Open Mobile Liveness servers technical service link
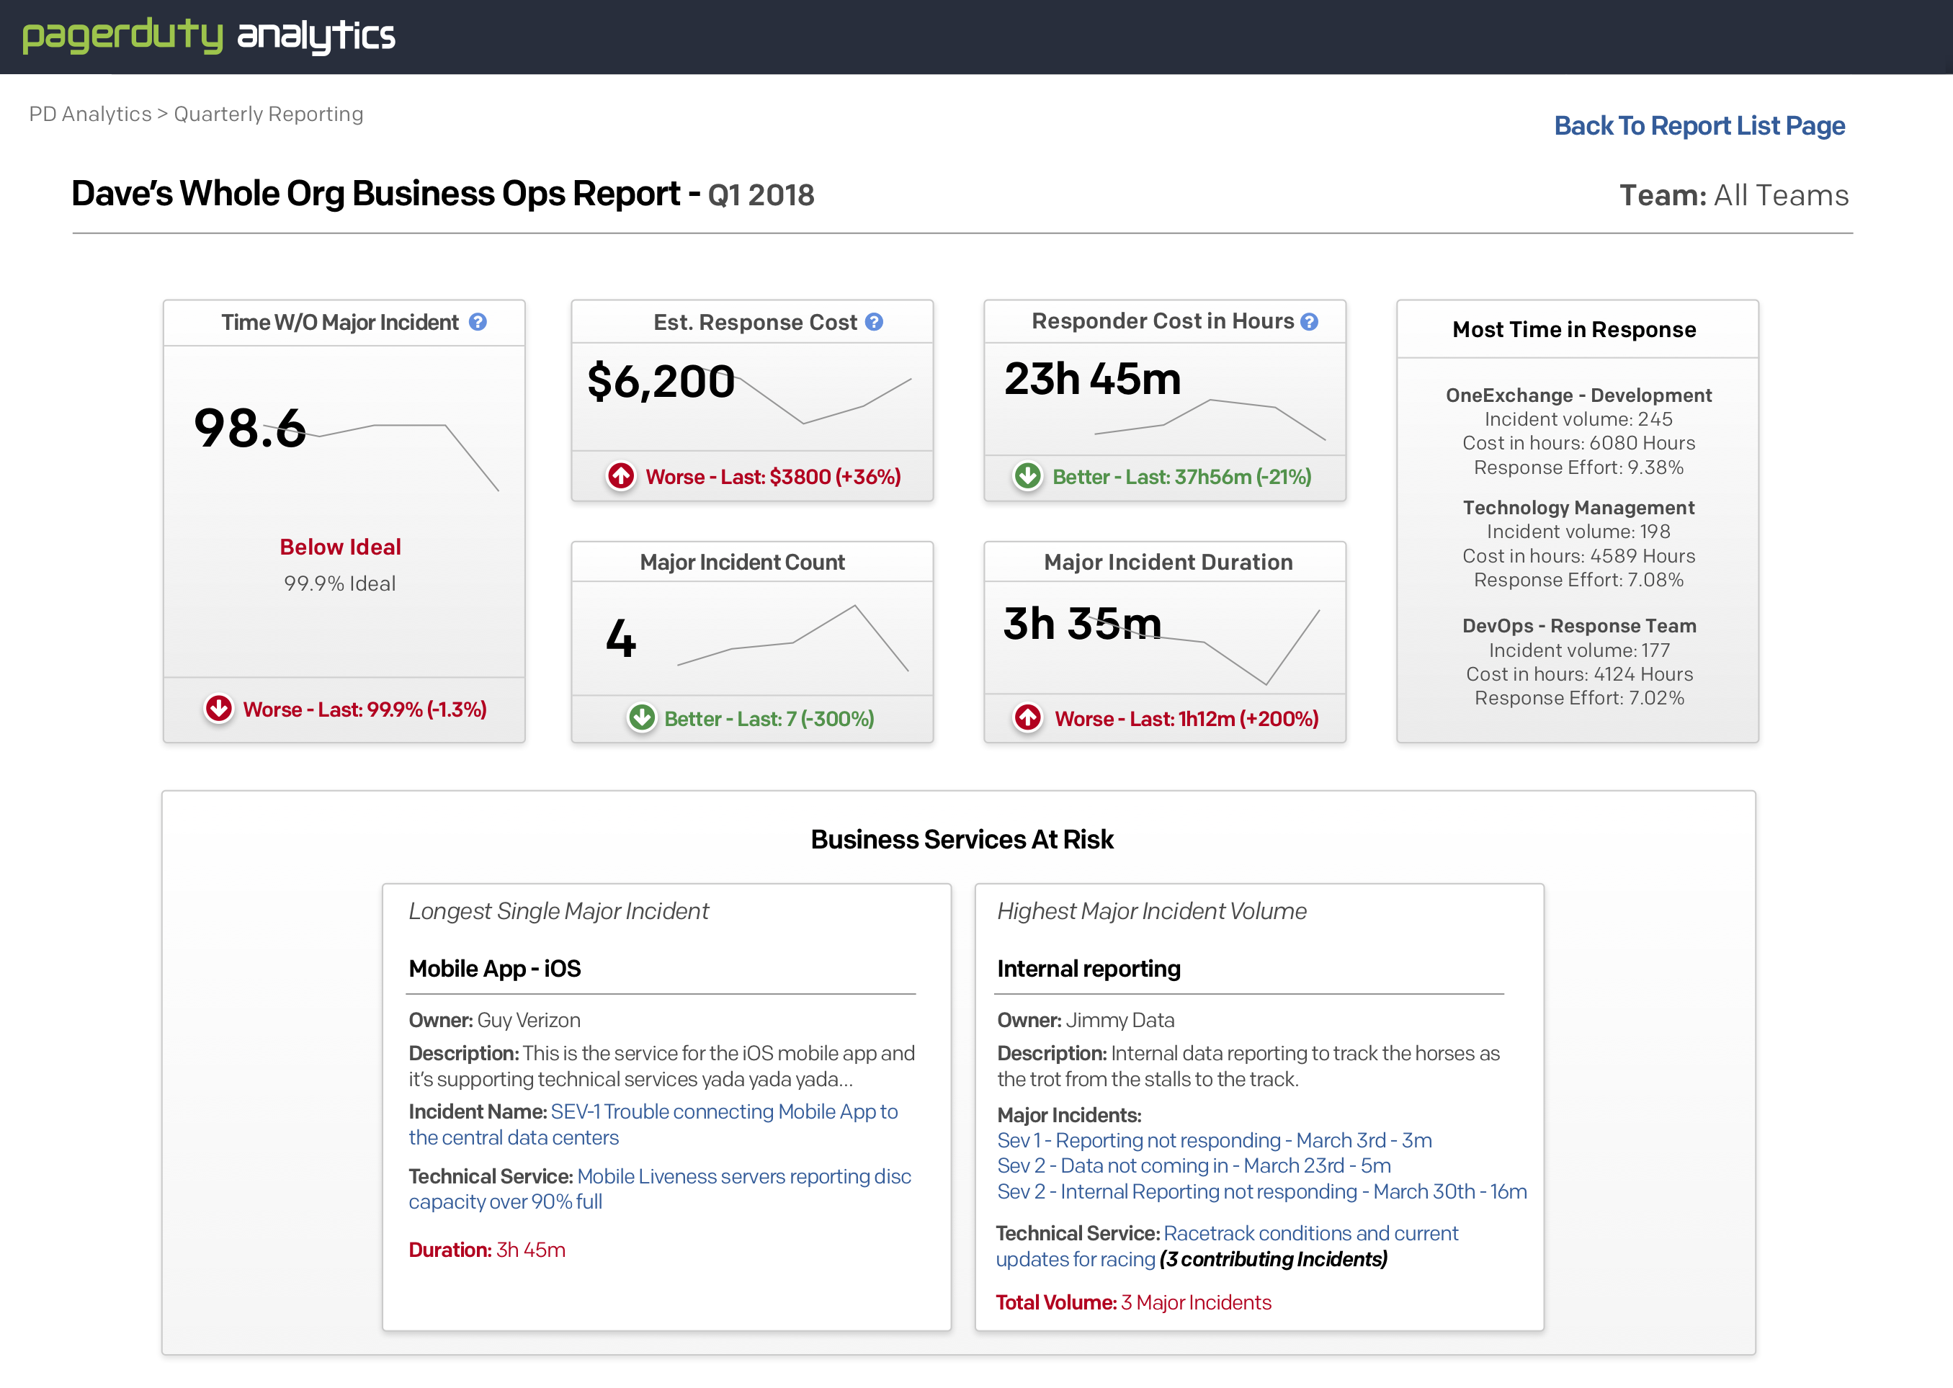The height and width of the screenshot is (1388, 1953). (x=743, y=1176)
